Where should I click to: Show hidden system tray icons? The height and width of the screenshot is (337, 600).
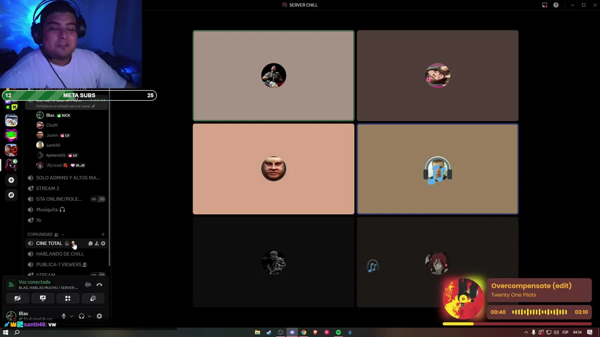click(x=526, y=332)
